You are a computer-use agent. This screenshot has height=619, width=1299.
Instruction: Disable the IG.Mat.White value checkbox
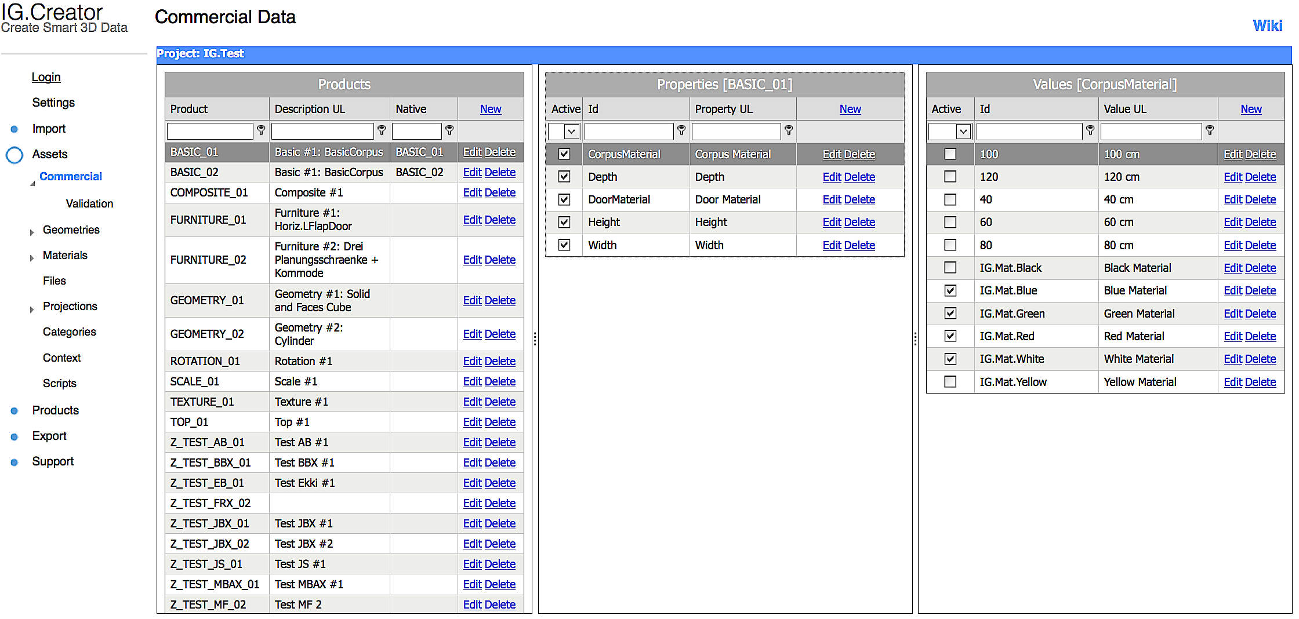tap(950, 359)
